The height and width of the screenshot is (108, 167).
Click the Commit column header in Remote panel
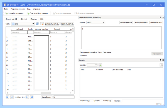click(x=100, y=70)
